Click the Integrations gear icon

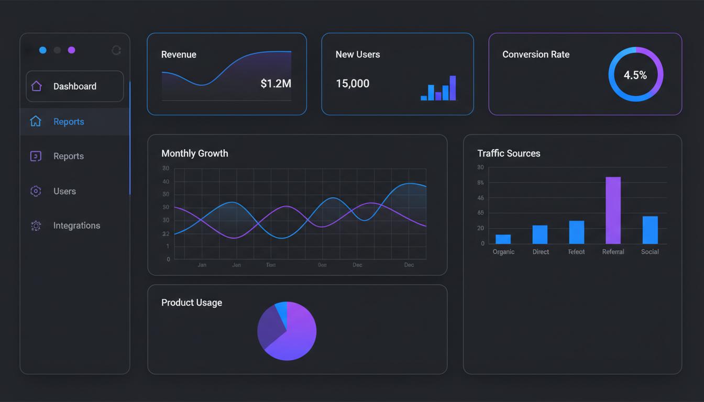pyautogui.click(x=36, y=226)
